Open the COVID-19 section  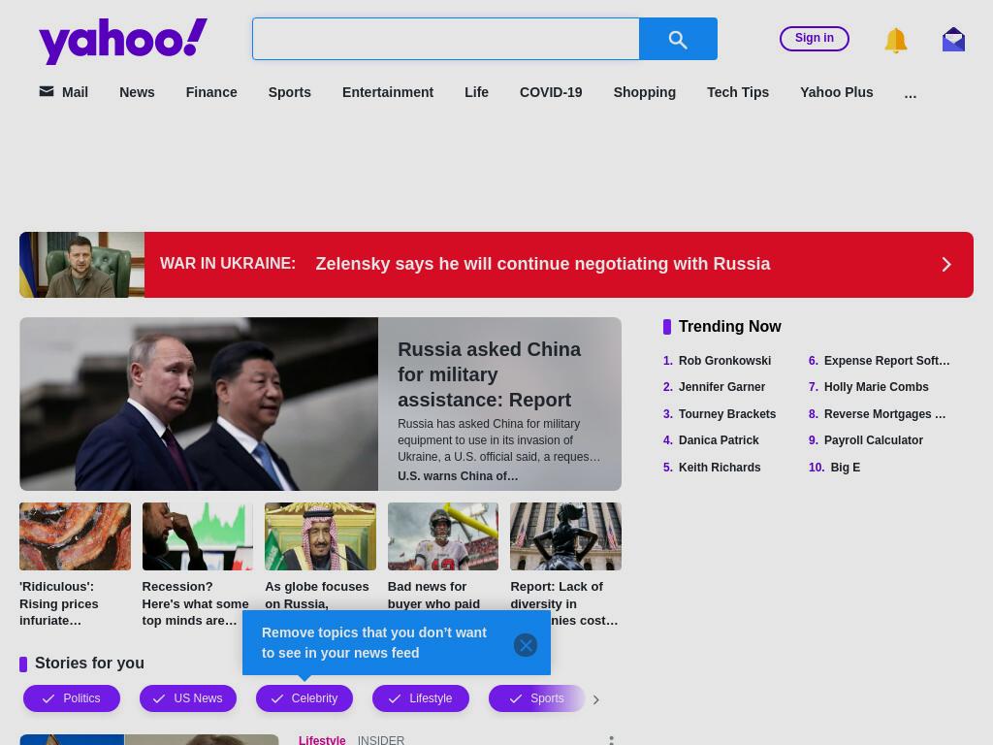pos(551,92)
